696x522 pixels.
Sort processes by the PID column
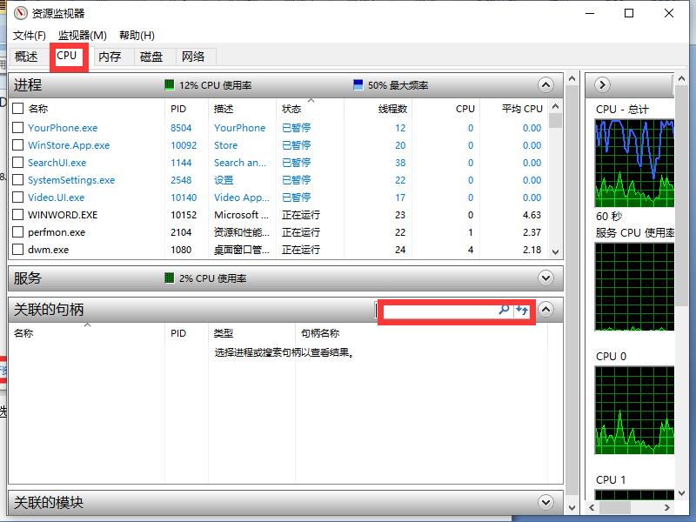click(x=178, y=108)
